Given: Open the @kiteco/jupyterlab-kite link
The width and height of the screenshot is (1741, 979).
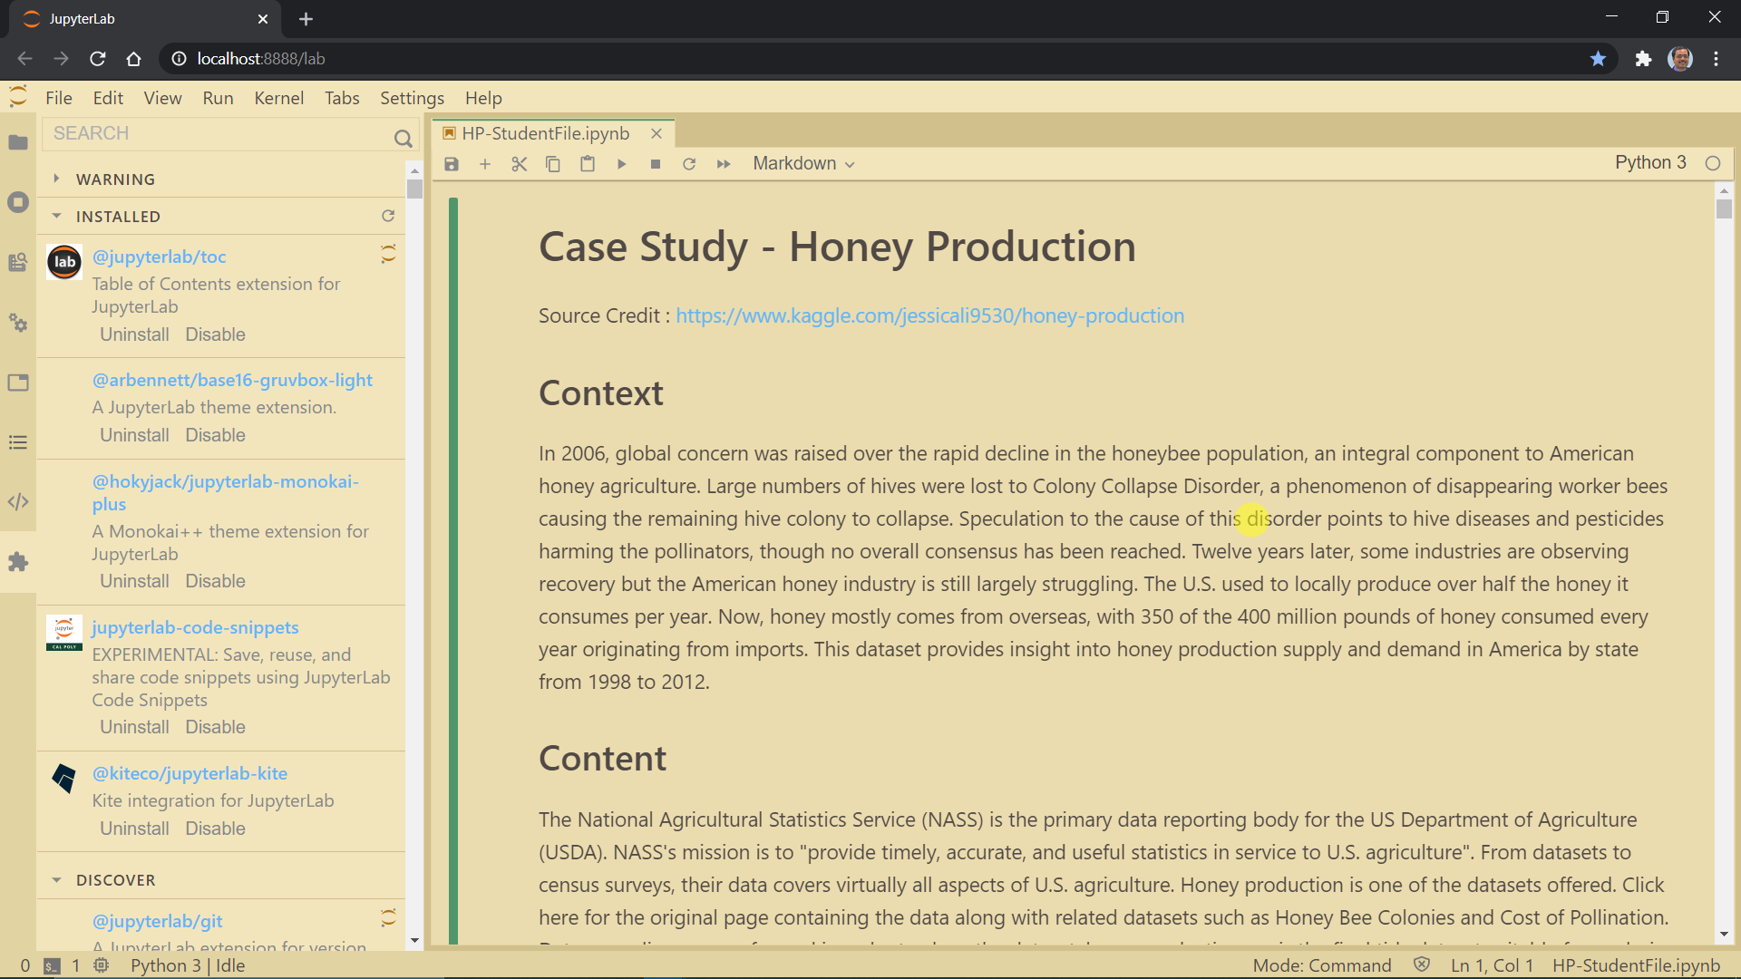Looking at the screenshot, I should pyautogui.click(x=190, y=773).
